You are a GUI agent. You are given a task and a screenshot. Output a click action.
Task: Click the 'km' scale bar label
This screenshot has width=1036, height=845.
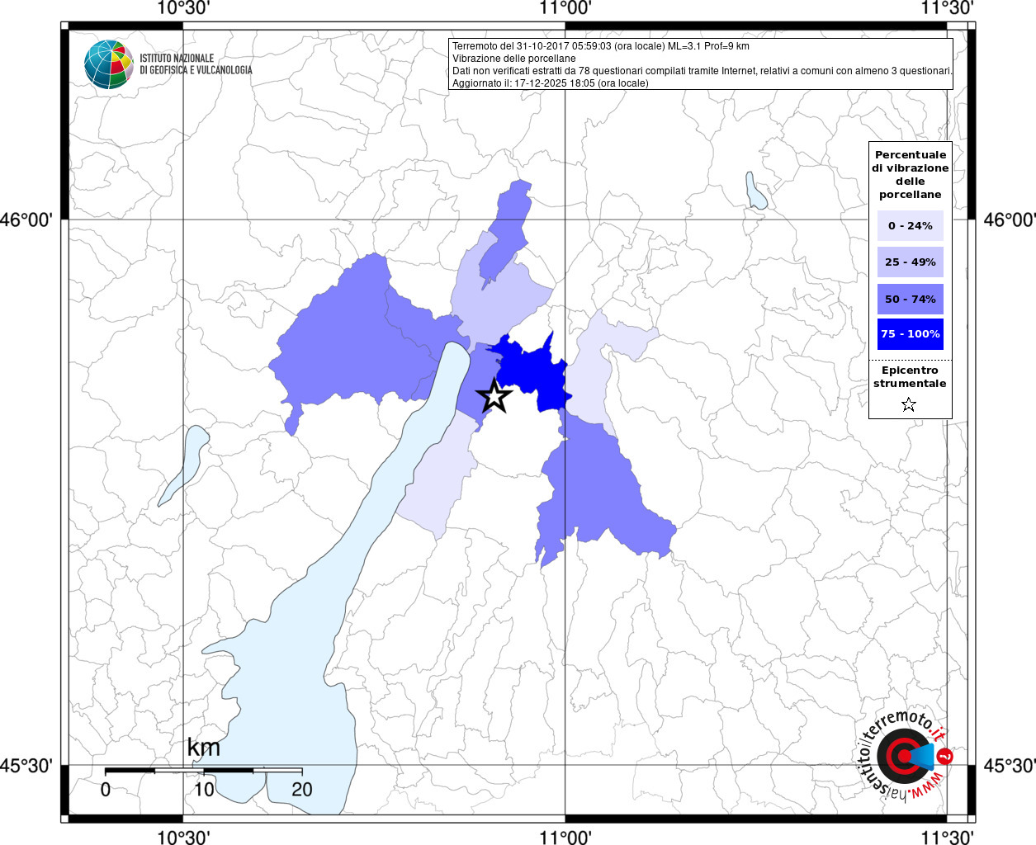(203, 747)
